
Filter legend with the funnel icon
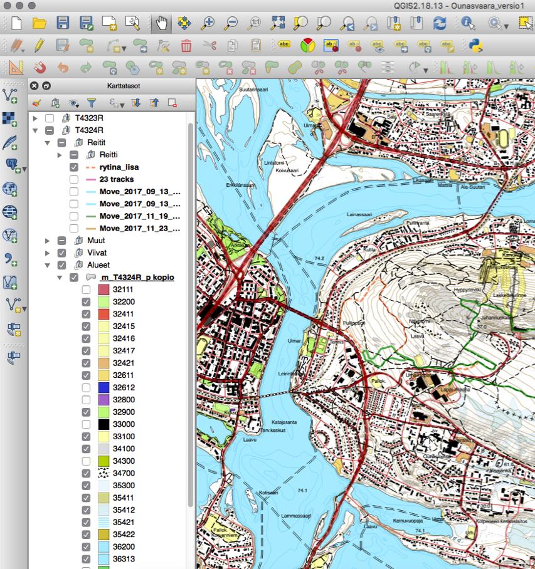pyautogui.click(x=92, y=103)
